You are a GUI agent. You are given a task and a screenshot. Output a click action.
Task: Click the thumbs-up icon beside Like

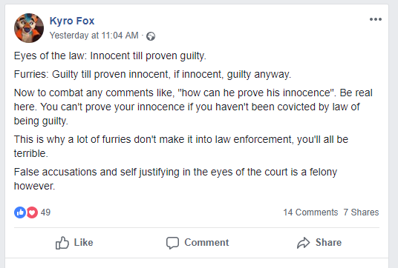click(x=62, y=243)
